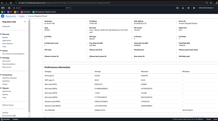Click the browser forward arrow
218x121 pixels.
click(6, 3)
